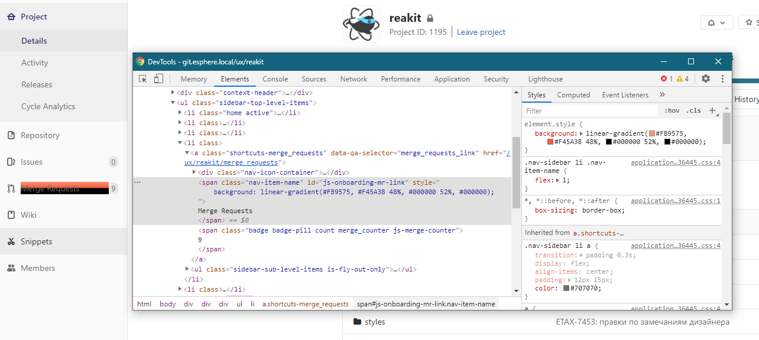Click the Wiki book icon
This screenshot has width=759, height=340.
click(x=11, y=215)
